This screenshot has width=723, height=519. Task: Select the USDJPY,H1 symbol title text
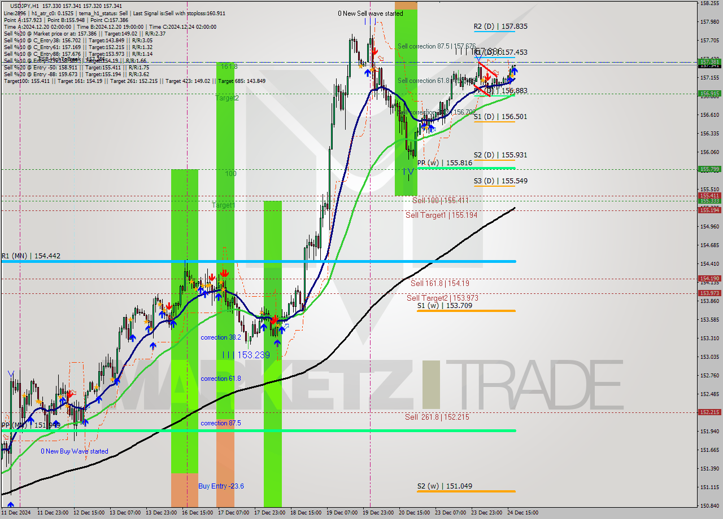click(x=25, y=6)
